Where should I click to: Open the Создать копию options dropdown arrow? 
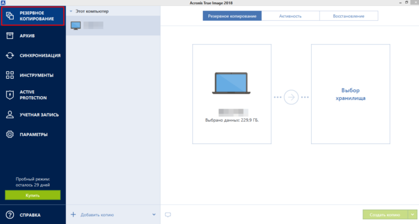pos(412,214)
